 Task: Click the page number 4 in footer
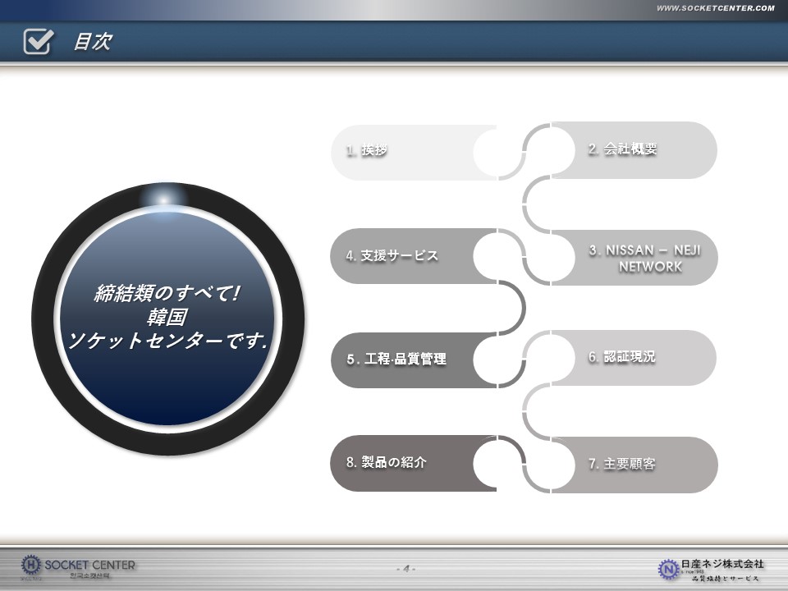tap(406, 568)
